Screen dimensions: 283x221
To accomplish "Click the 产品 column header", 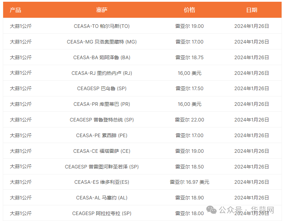I will coord(15,10).
